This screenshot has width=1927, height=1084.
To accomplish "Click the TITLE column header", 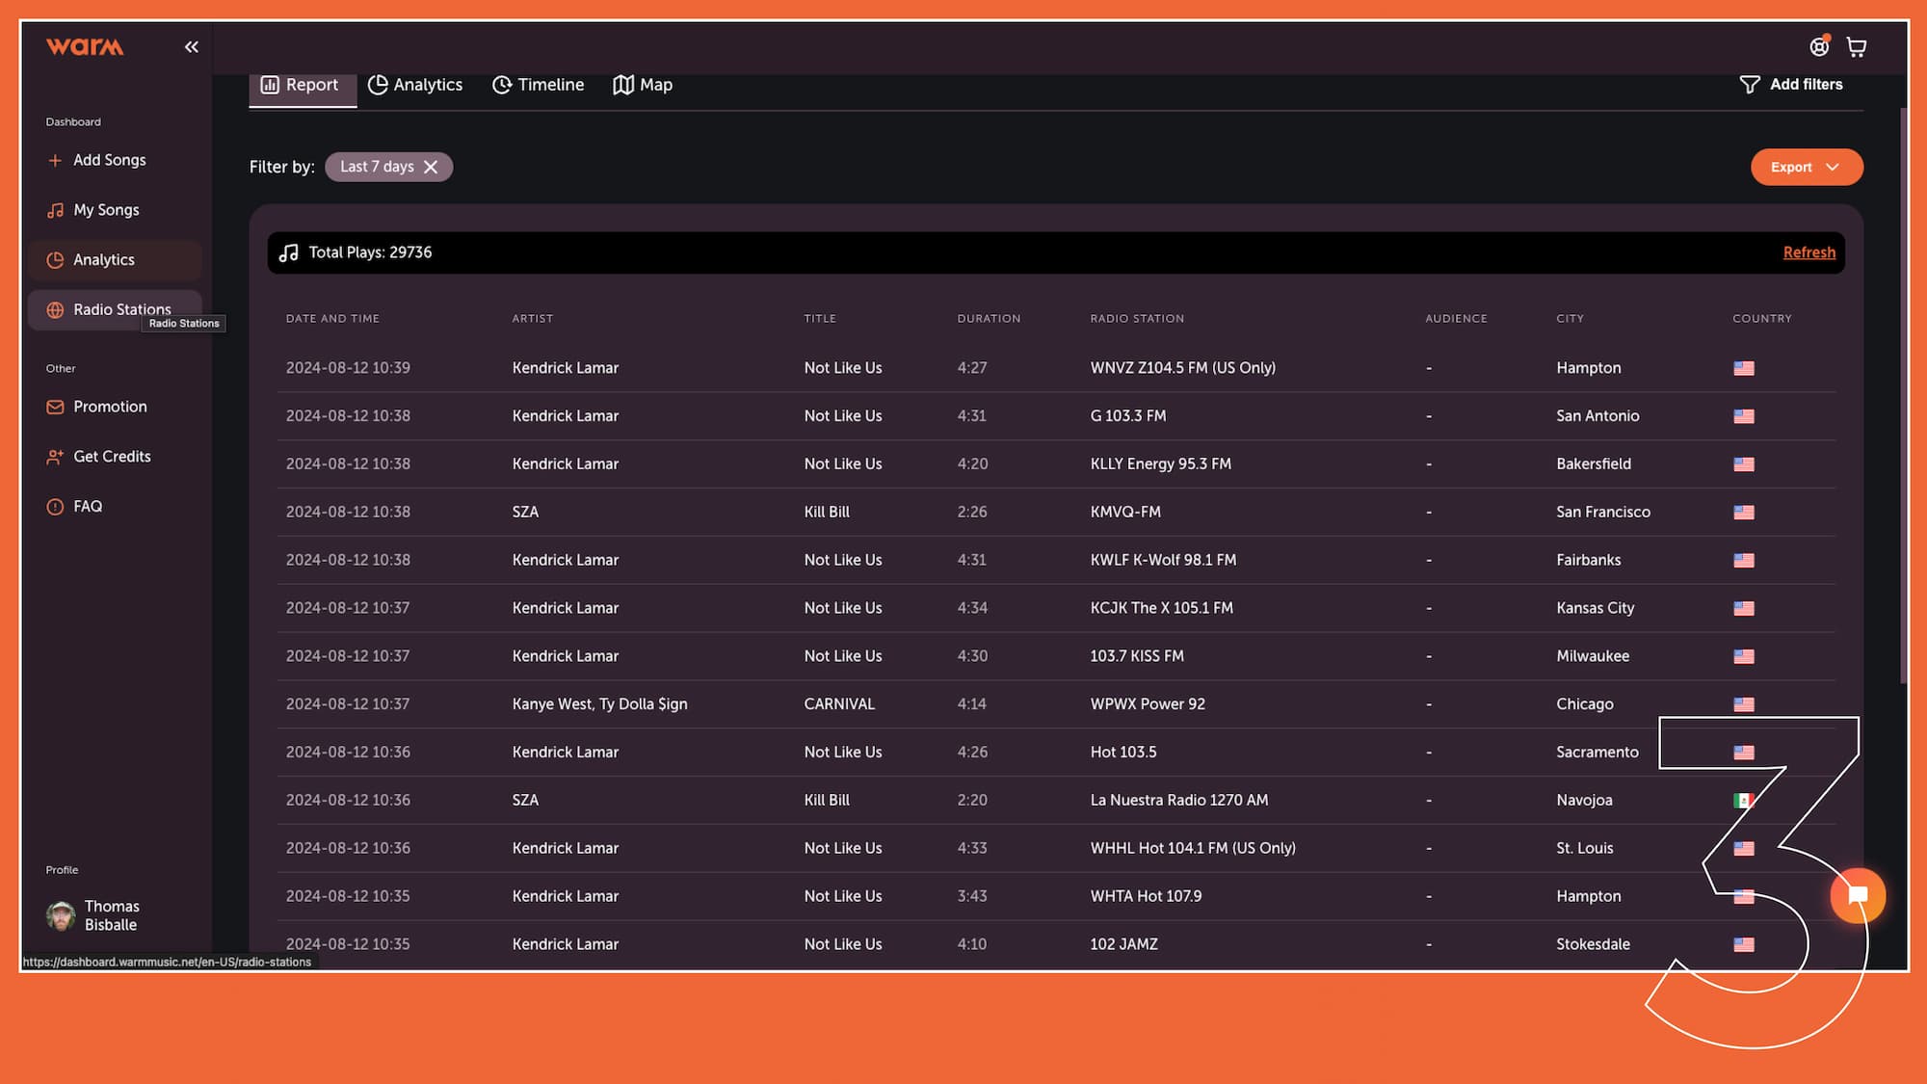I will (820, 319).
